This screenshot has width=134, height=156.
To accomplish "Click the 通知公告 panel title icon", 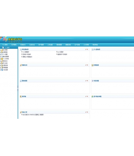I will pos(21,81).
